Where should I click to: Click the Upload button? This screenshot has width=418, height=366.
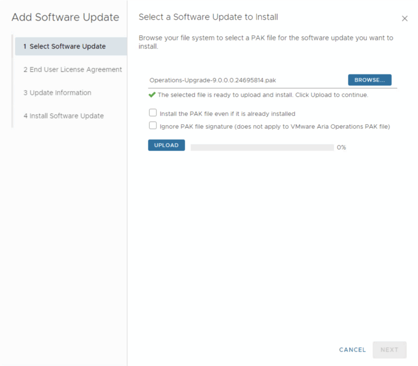tap(166, 145)
